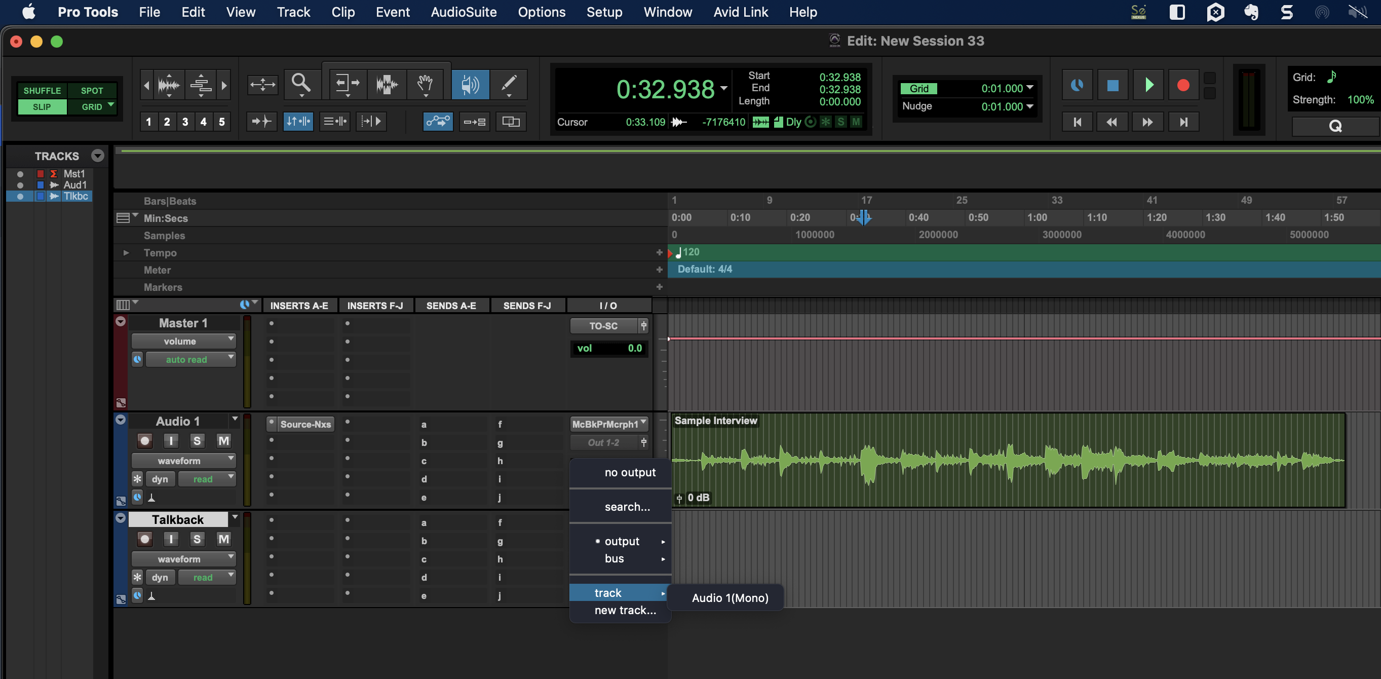Click the Play transport button
The image size is (1381, 679).
[x=1148, y=85]
